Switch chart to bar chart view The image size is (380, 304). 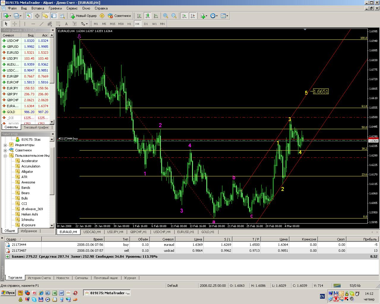pos(139,16)
